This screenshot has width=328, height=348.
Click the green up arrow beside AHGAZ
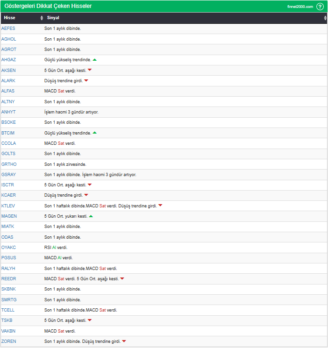coord(95,60)
